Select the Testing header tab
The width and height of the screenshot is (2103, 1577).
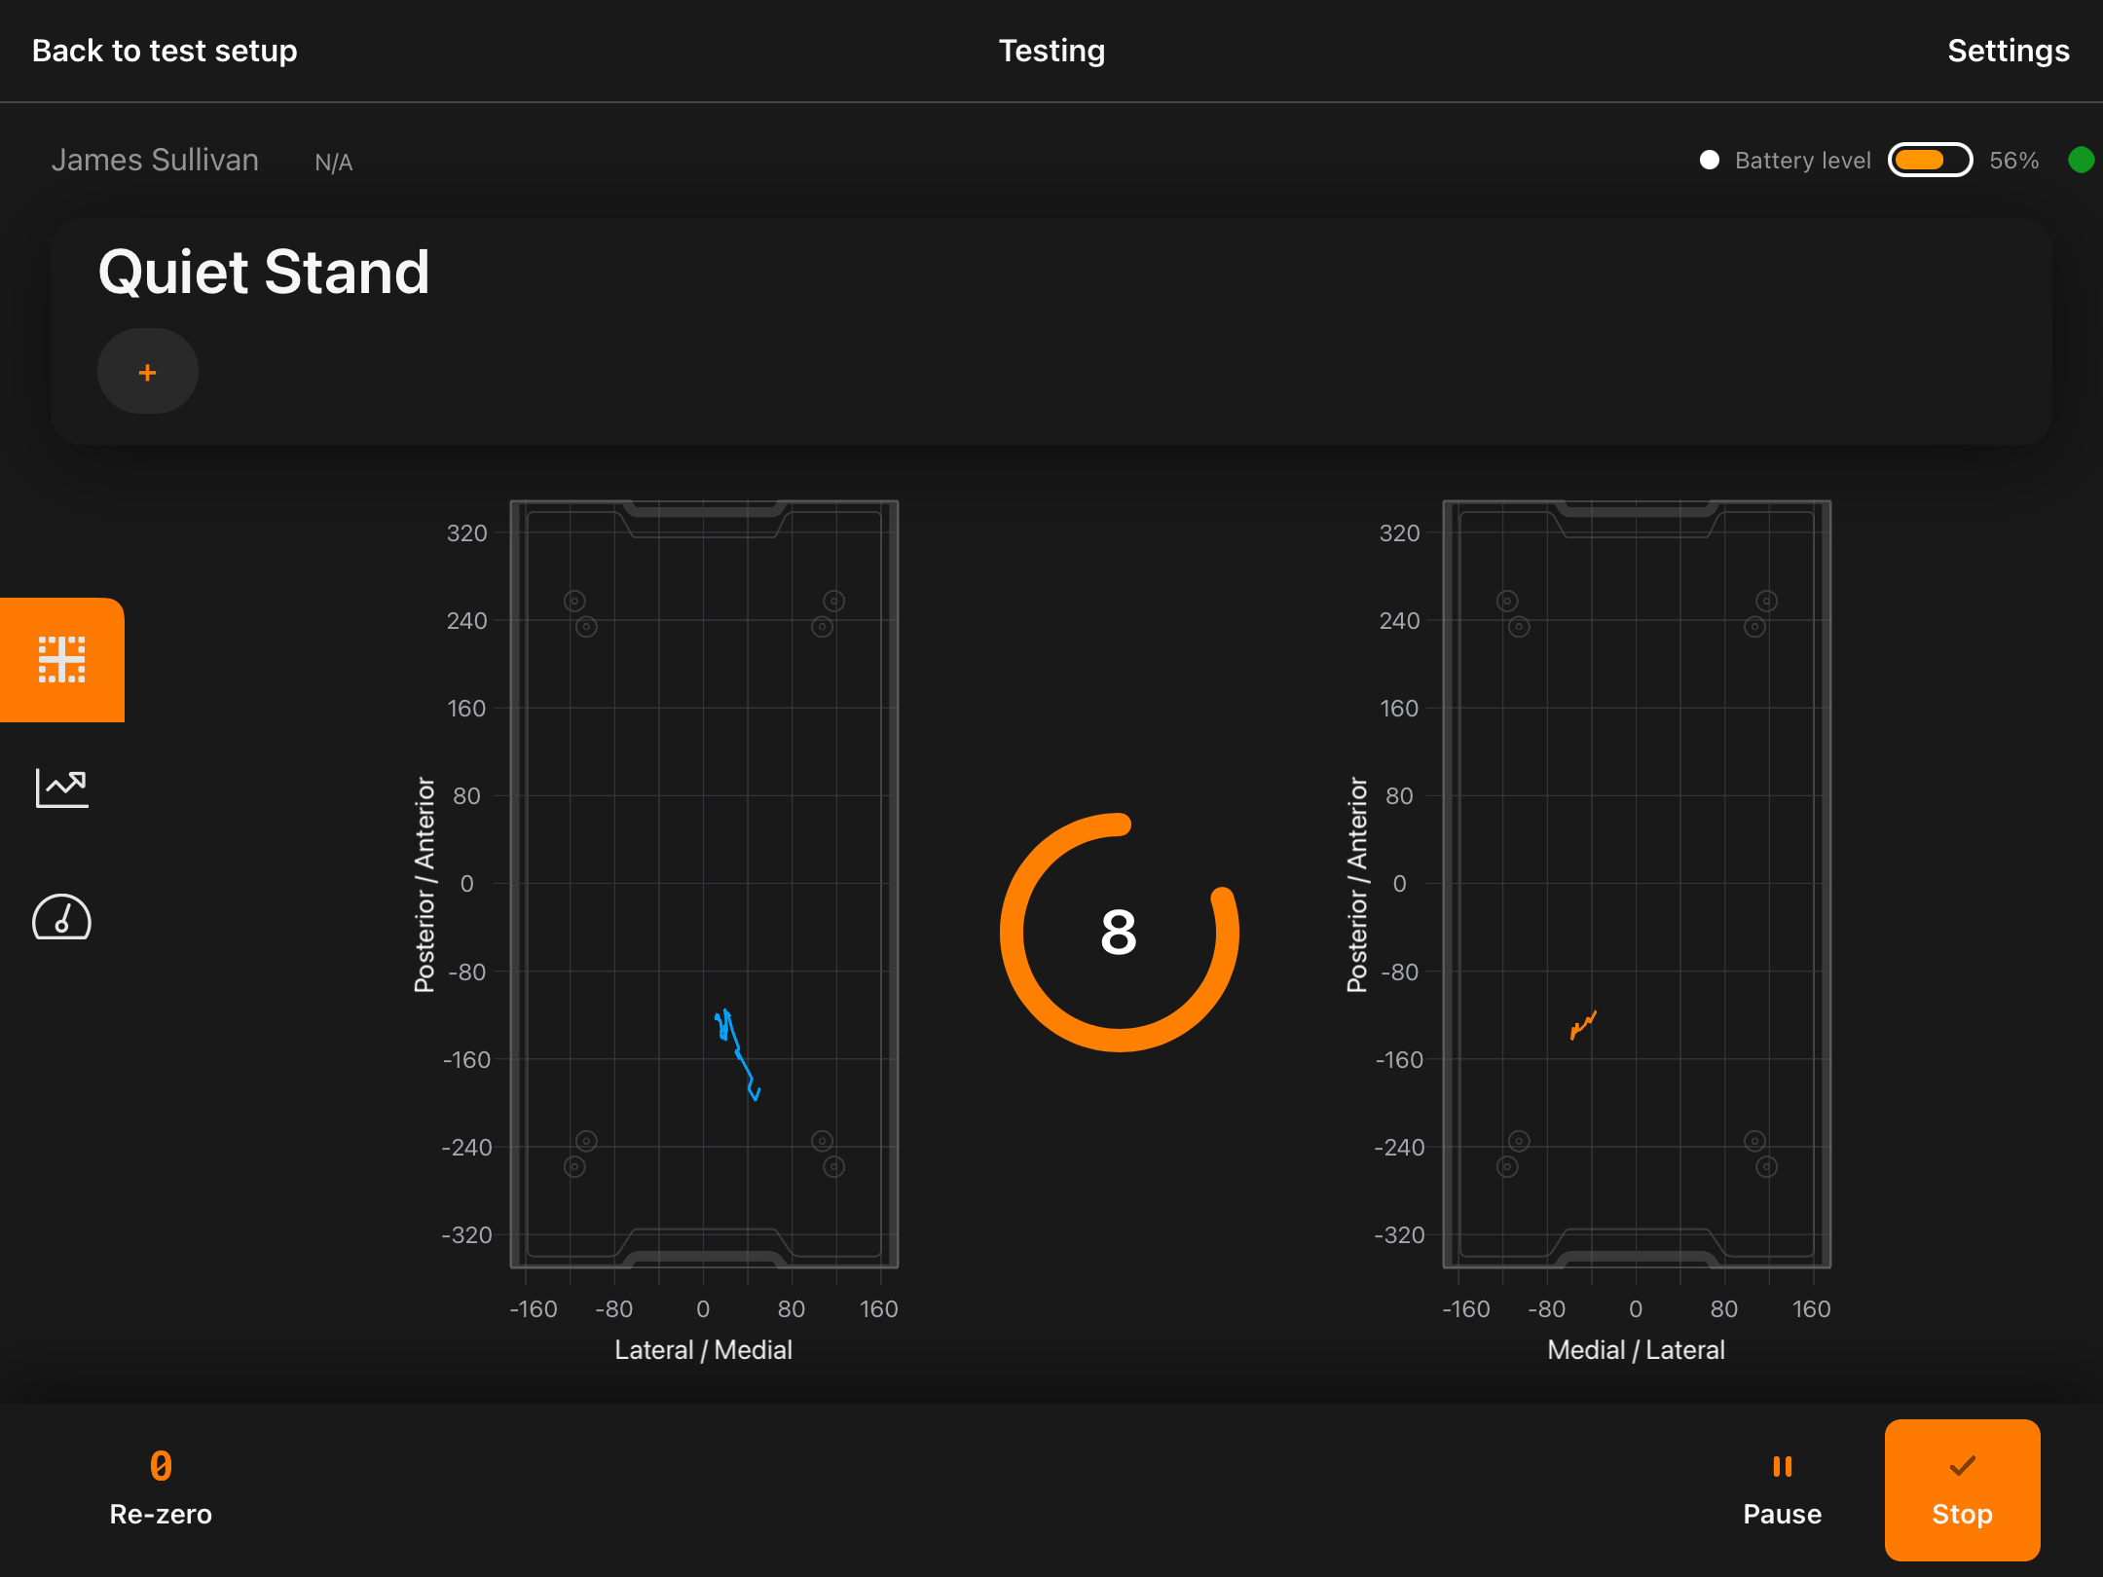pyautogui.click(x=1051, y=51)
